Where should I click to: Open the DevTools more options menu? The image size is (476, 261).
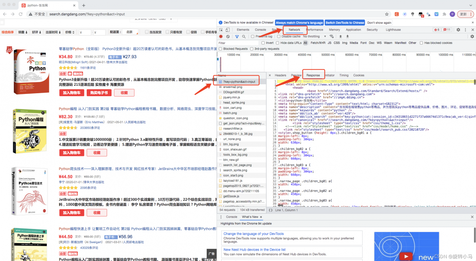click(x=465, y=30)
